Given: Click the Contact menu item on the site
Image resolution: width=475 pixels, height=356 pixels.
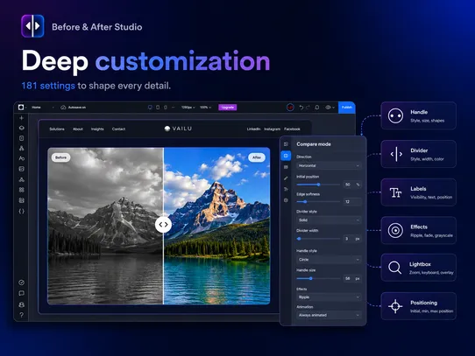Looking at the screenshot, I should coord(118,129).
